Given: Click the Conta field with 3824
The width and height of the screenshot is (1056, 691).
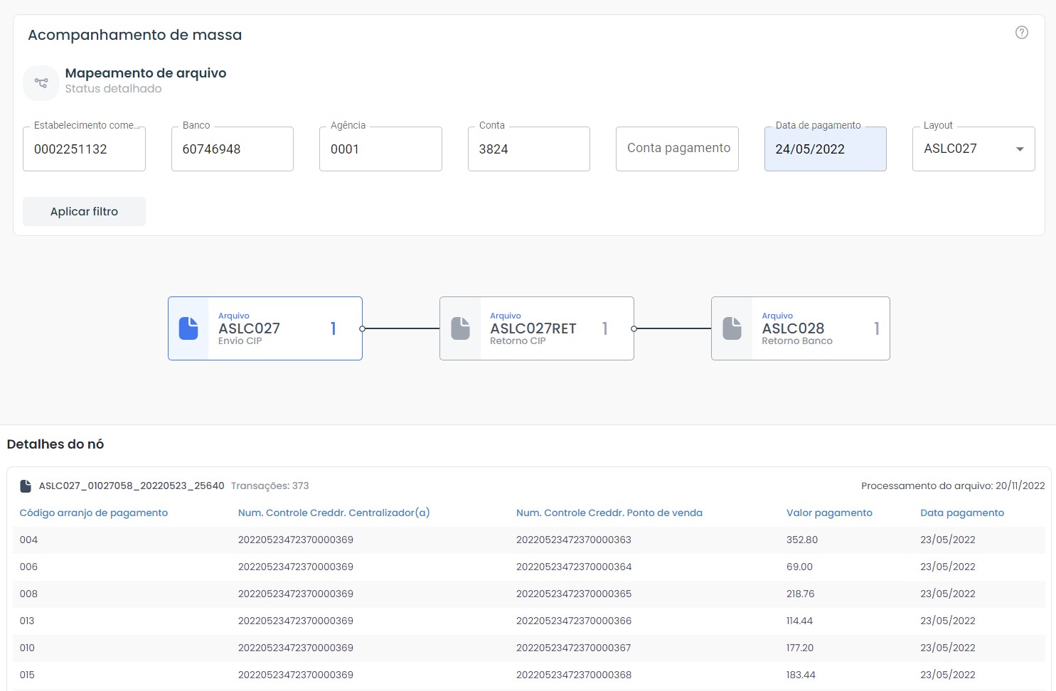Looking at the screenshot, I should click(x=528, y=149).
